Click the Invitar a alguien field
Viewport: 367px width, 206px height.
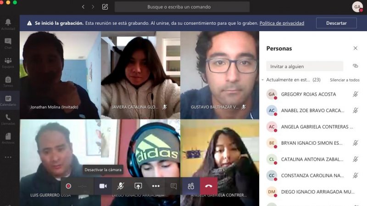tap(305, 66)
